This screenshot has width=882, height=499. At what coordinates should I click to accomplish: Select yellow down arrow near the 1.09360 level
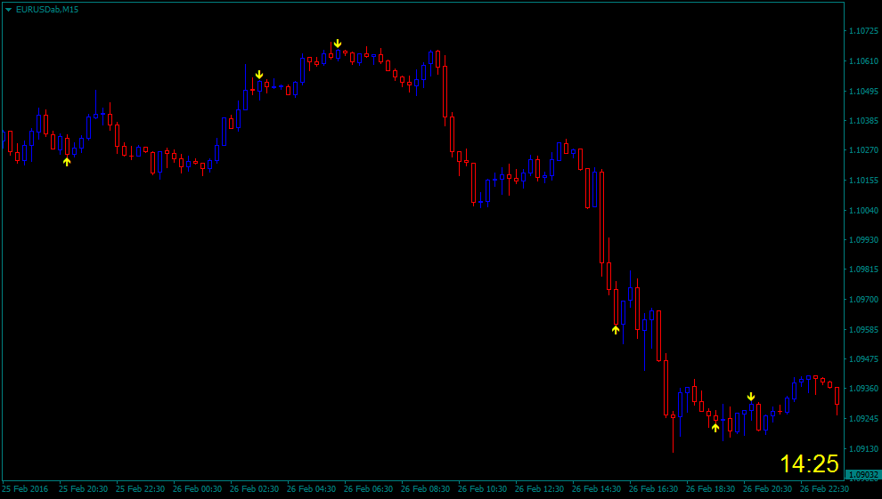pos(751,397)
